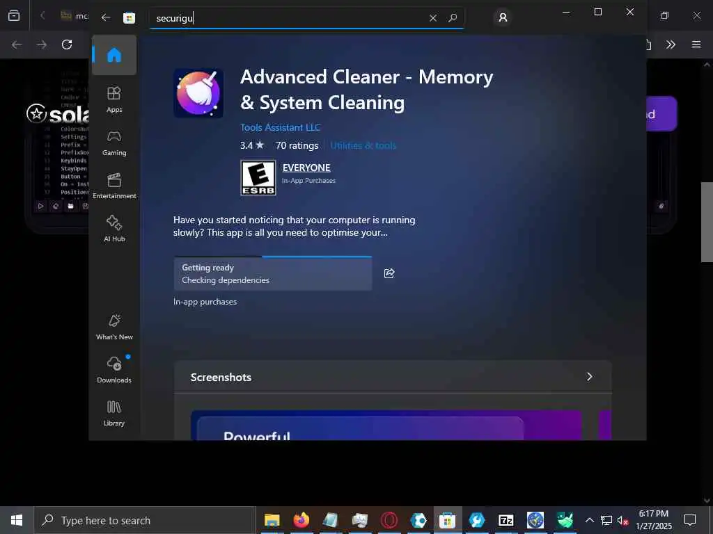The height and width of the screenshot is (534, 713).
Task: Click the search magnifier in Store
Action: click(453, 17)
